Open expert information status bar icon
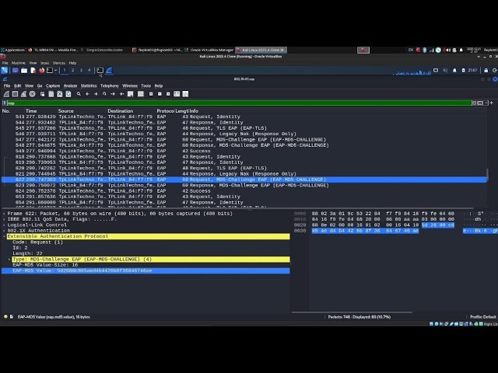 (x=5, y=316)
